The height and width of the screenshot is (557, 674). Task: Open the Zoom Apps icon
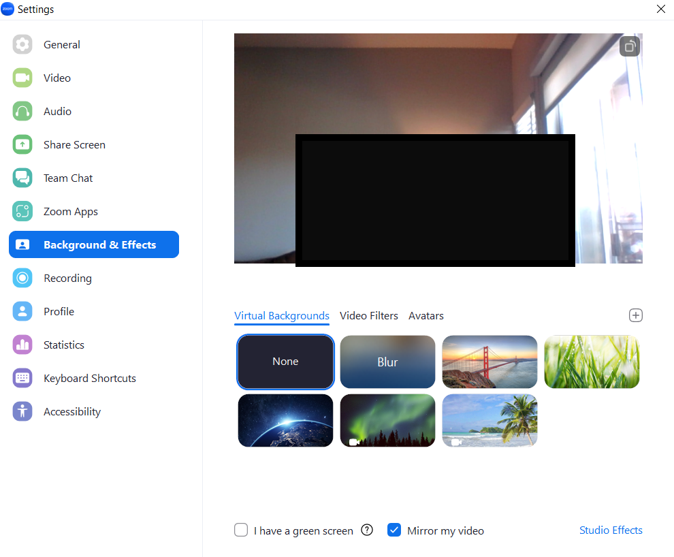point(22,212)
